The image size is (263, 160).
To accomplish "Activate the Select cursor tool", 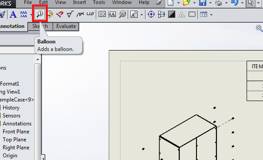I will (251, 3).
